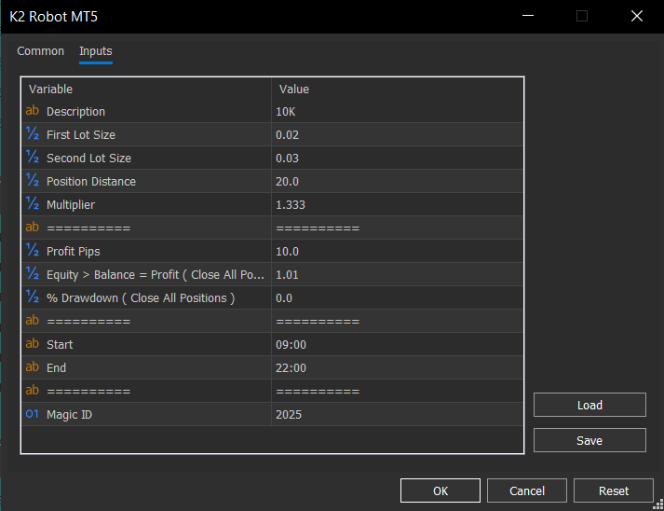Screen dimensions: 664x511
Task: Click the double-type icon beside Equity > Balance
Action: click(x=33, y=274)
